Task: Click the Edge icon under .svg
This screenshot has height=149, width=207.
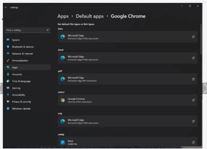Action: click(63, 121)
